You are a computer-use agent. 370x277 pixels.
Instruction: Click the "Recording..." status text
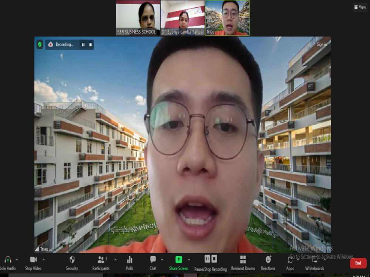click(64, 44)
